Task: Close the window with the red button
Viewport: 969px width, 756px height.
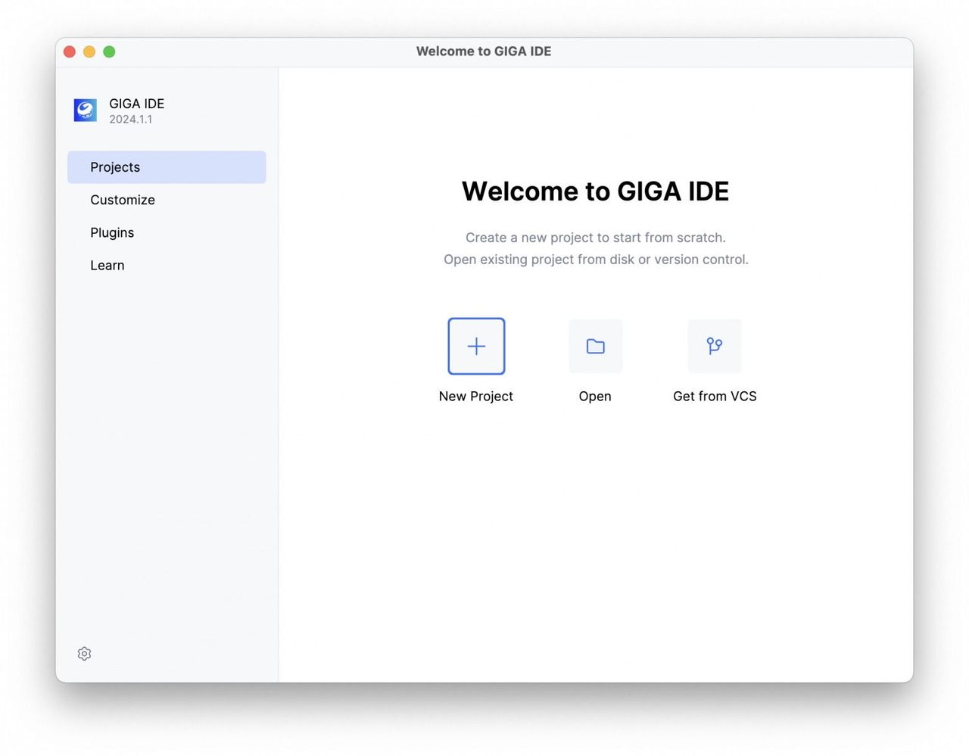Action: 70,51
